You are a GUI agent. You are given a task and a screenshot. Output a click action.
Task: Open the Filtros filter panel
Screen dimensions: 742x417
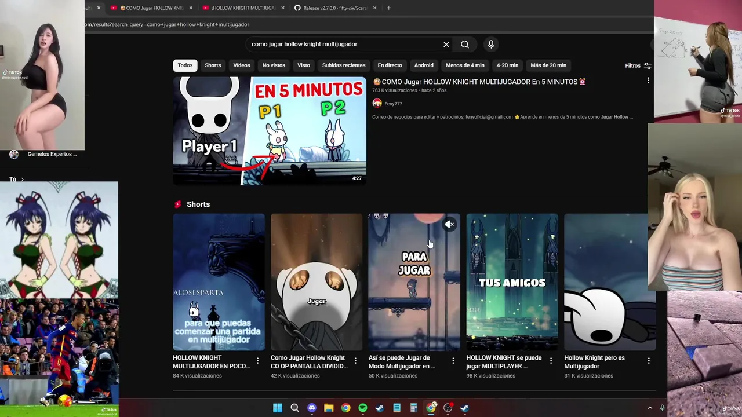638,65
